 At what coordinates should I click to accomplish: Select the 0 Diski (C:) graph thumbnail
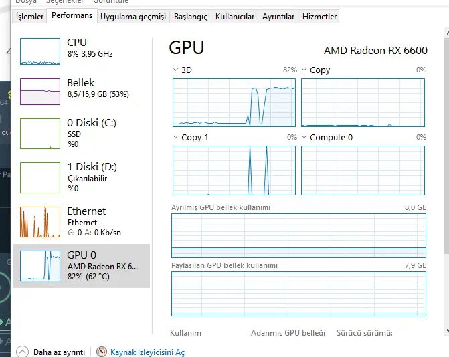tap(40, 134)
